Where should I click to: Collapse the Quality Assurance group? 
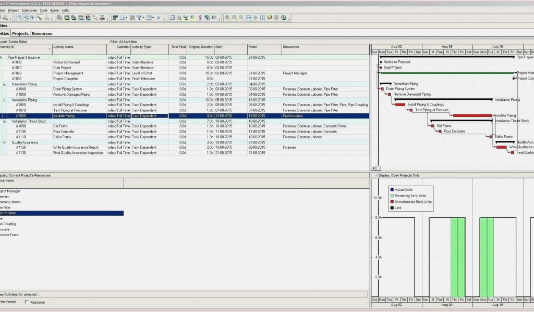(x=5, y=142)
